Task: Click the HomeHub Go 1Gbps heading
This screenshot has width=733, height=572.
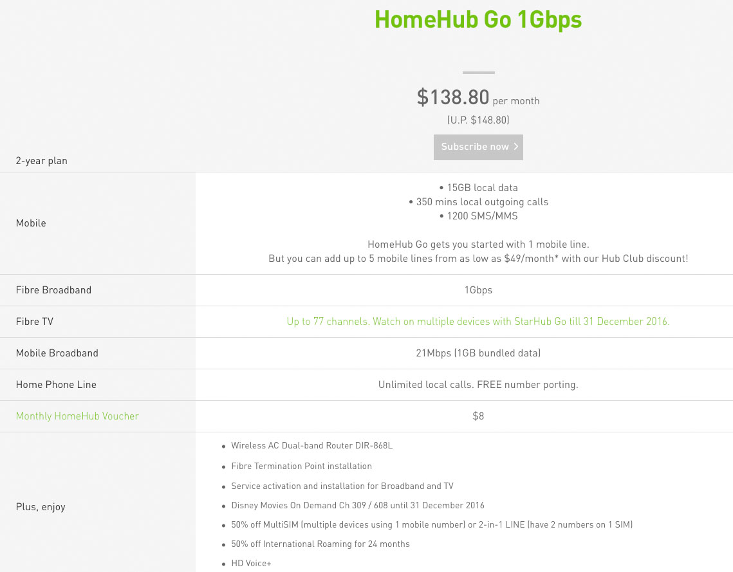Action: coord(478,20)
